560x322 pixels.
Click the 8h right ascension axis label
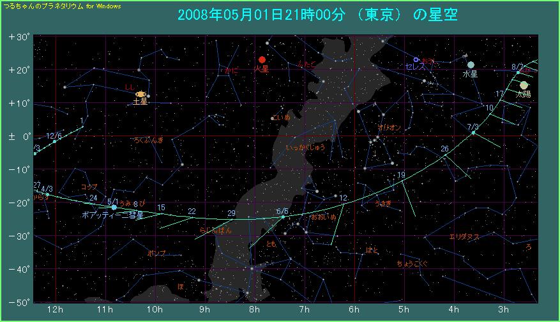coord(254,310)
